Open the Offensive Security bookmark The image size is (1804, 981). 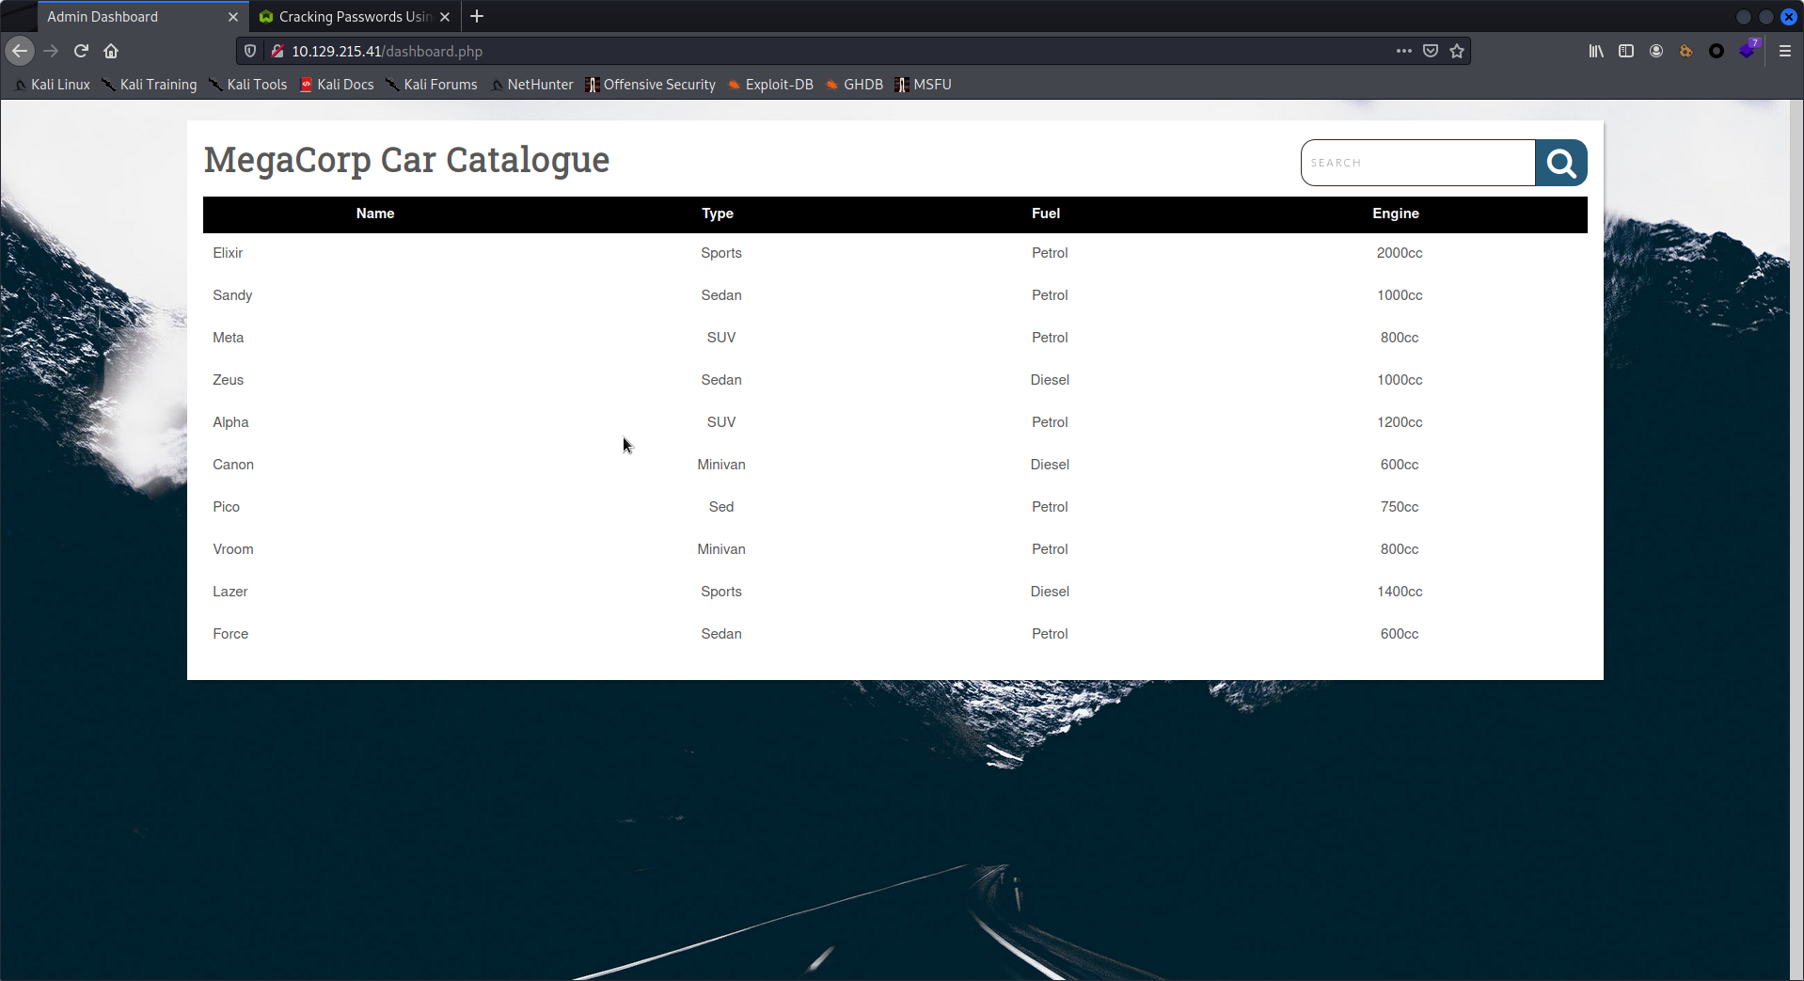point(650,85)
